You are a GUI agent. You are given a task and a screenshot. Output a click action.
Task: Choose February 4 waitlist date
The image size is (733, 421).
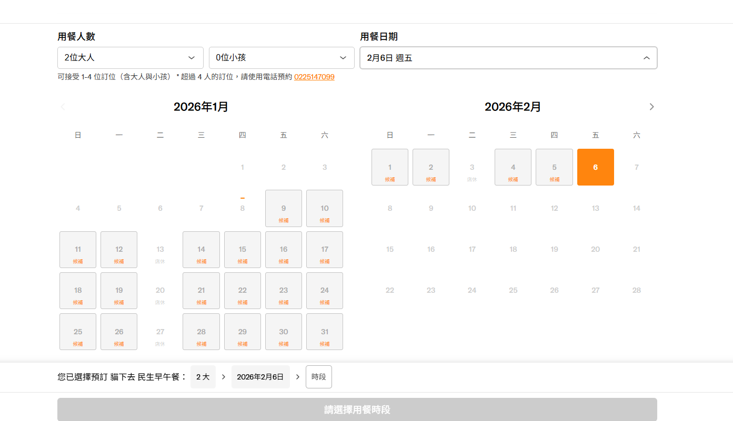(513, 167)
